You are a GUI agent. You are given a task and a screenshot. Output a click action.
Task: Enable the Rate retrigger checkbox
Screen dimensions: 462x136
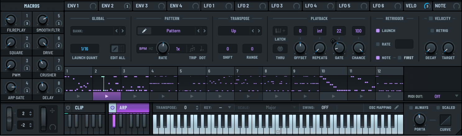pyautogui.click(x=378, y=44)
